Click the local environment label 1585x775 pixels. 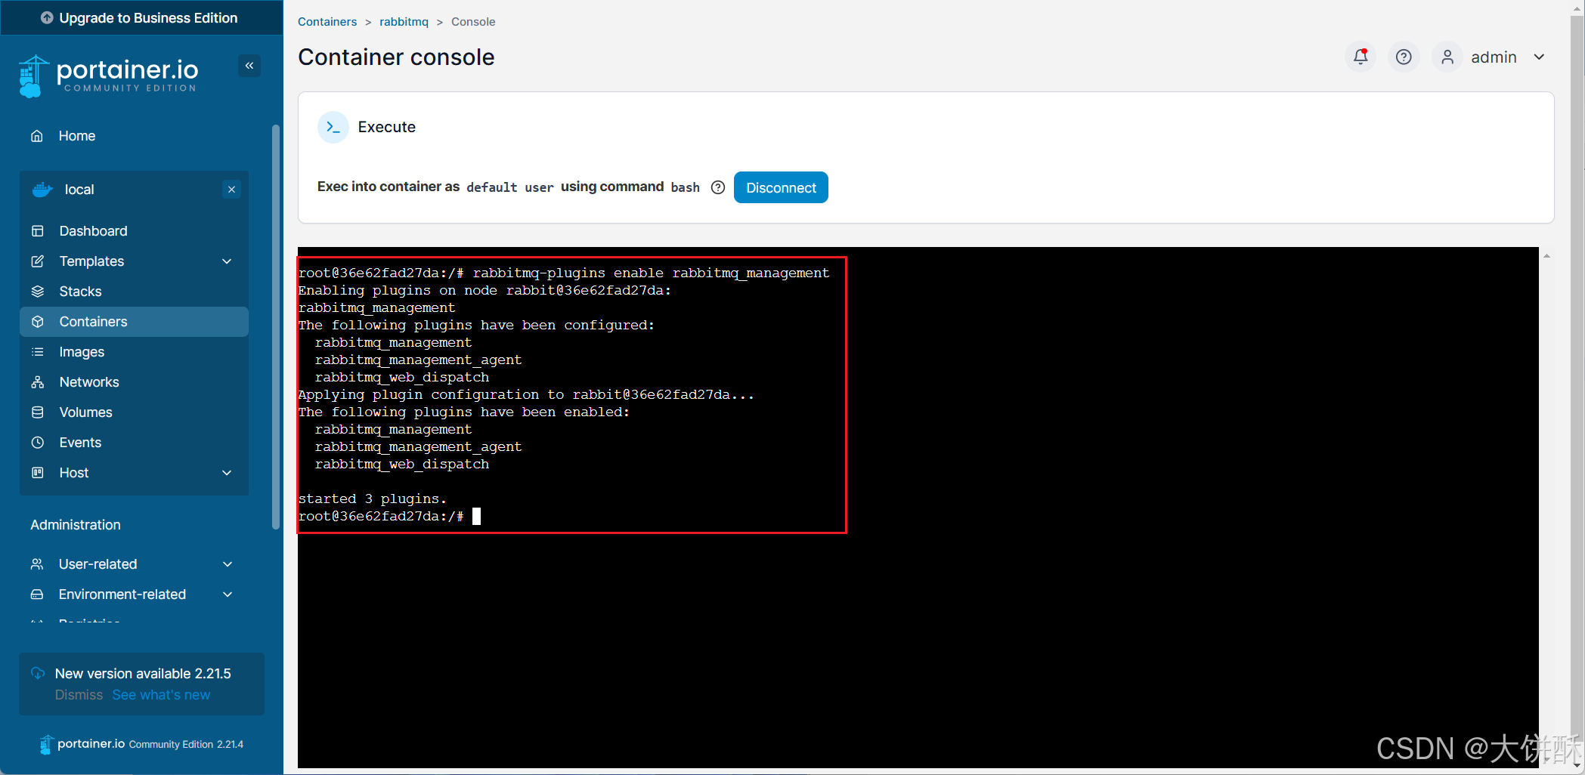[x=79, y=190]
